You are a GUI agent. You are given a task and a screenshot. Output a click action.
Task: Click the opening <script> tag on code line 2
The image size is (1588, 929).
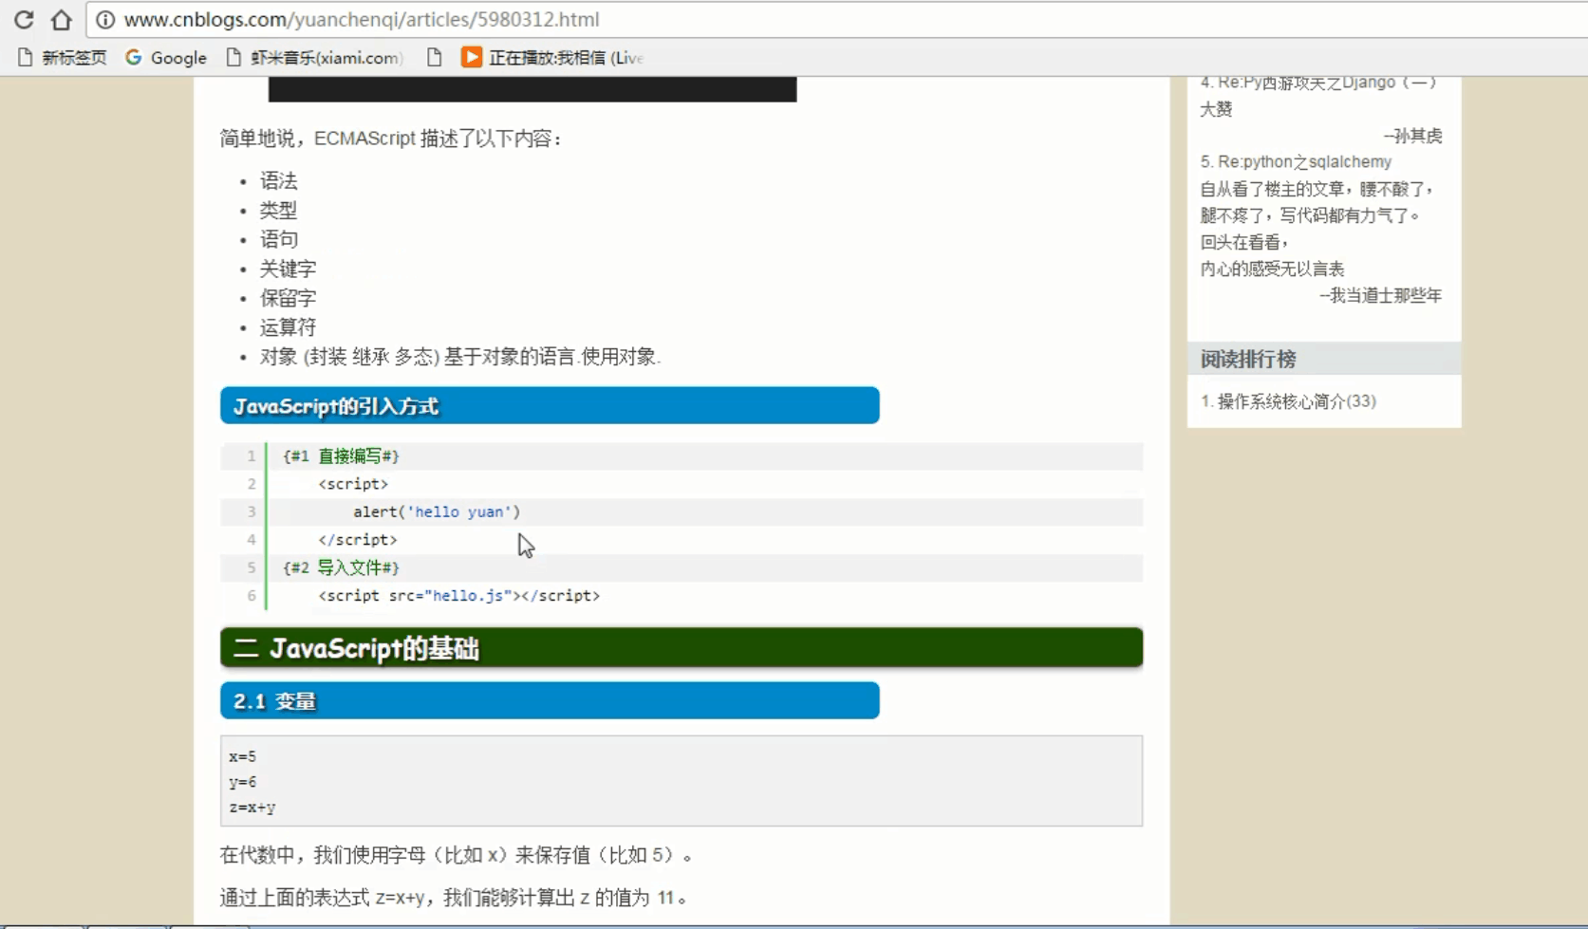tap(353, 484)
